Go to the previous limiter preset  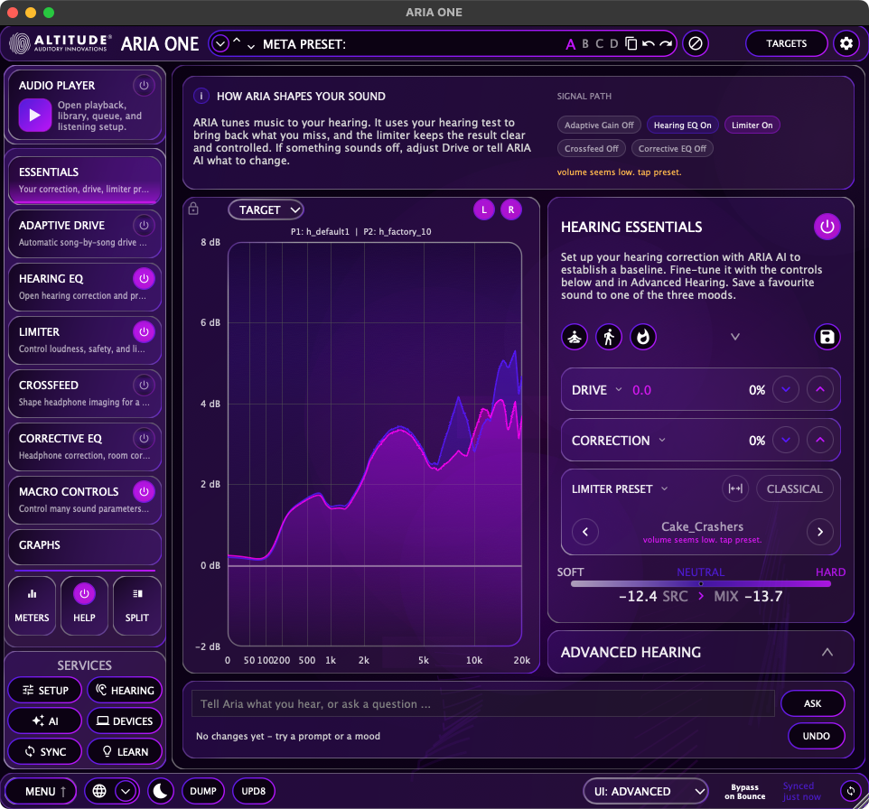585,532
